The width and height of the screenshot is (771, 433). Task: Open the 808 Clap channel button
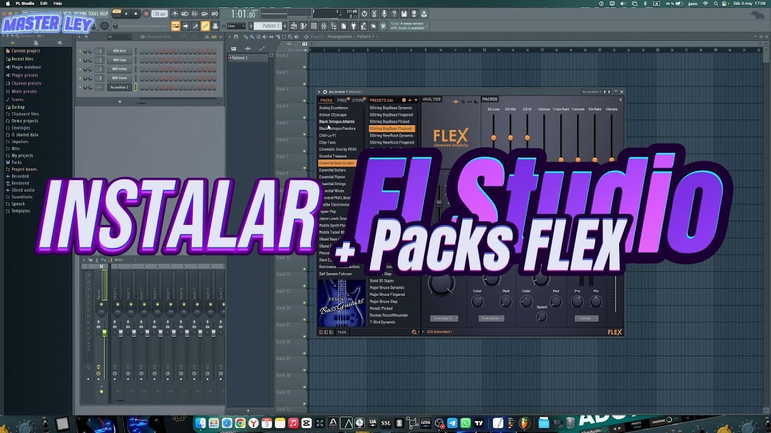[x=120, y=60]
